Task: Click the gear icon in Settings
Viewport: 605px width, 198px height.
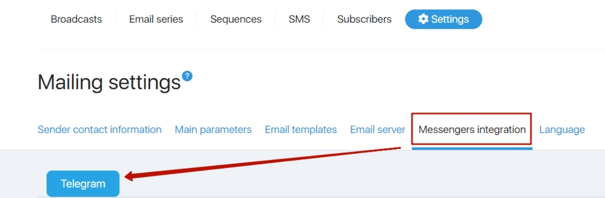Action: click(423, 19)
